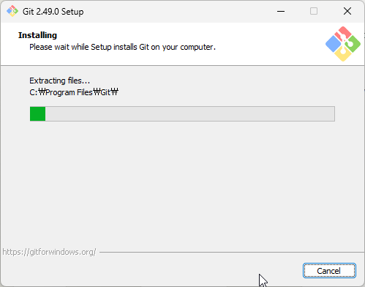
Task: Click the disabled maximize button
Action: coord(314,11)
